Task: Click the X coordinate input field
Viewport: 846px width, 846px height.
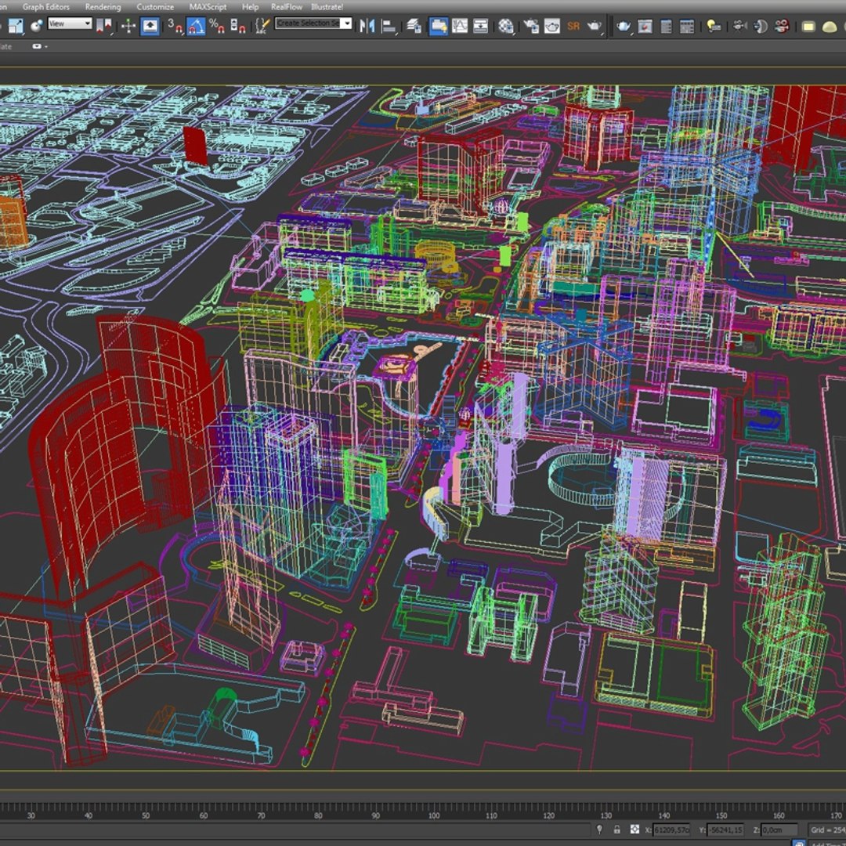Action: click(672, 830)
